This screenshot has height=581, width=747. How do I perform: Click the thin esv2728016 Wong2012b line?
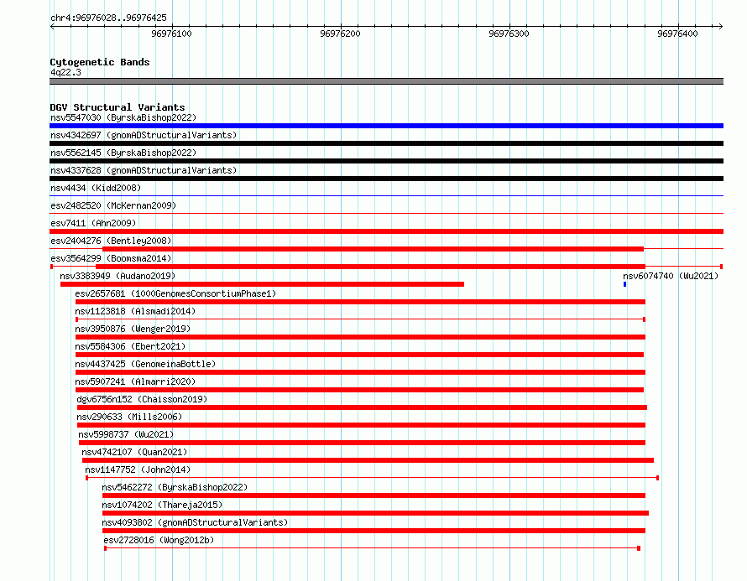click(372, 548)
